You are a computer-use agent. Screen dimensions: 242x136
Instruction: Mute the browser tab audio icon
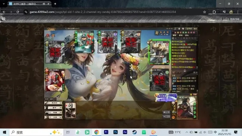tap(44, 4)
